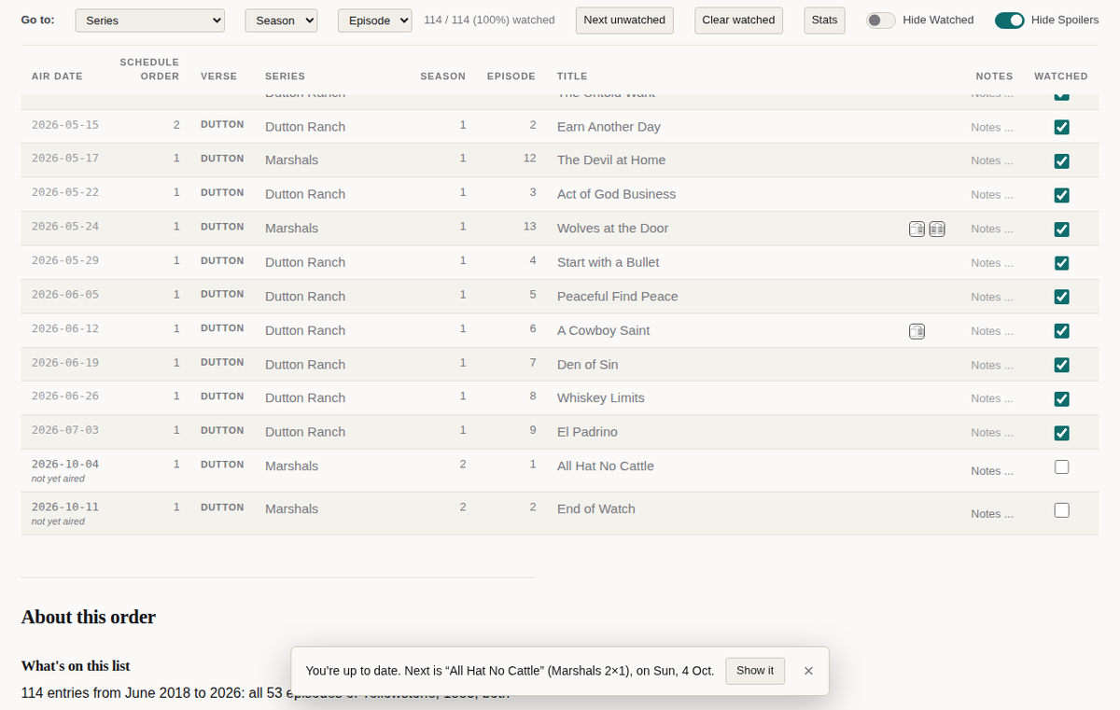Click the Notes field for Peaceful Find Peace

[x=992, y=297]
